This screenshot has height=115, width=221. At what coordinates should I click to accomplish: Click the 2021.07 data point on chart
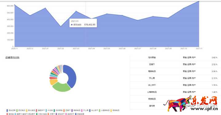click(138, 20)
